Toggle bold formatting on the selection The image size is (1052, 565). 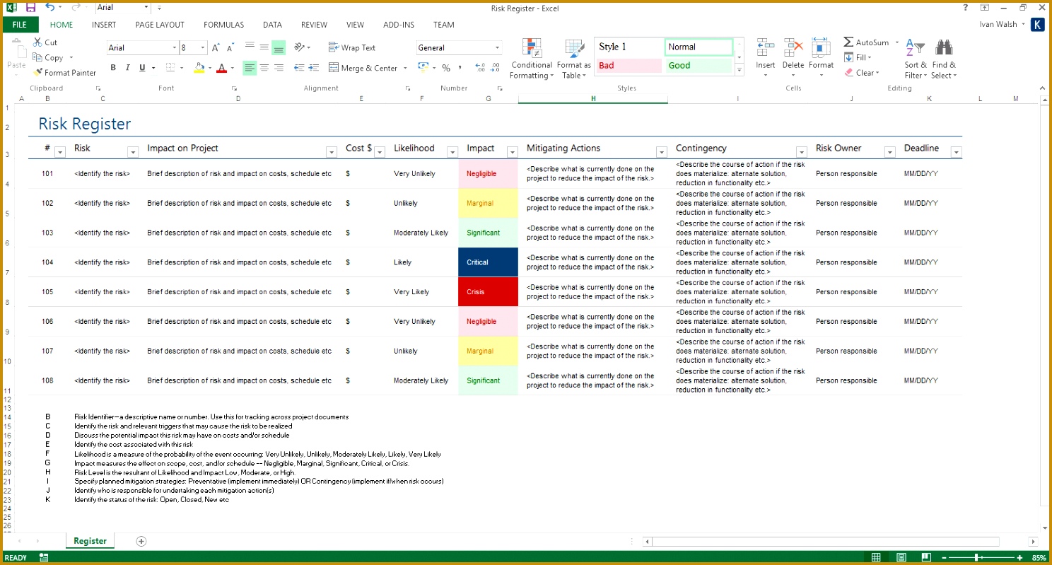coord(113,67)
